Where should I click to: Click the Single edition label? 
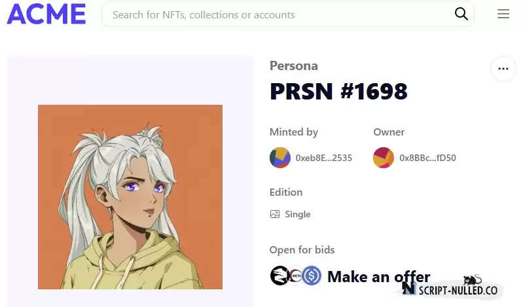pyautogui.click(x=298, y=214)
